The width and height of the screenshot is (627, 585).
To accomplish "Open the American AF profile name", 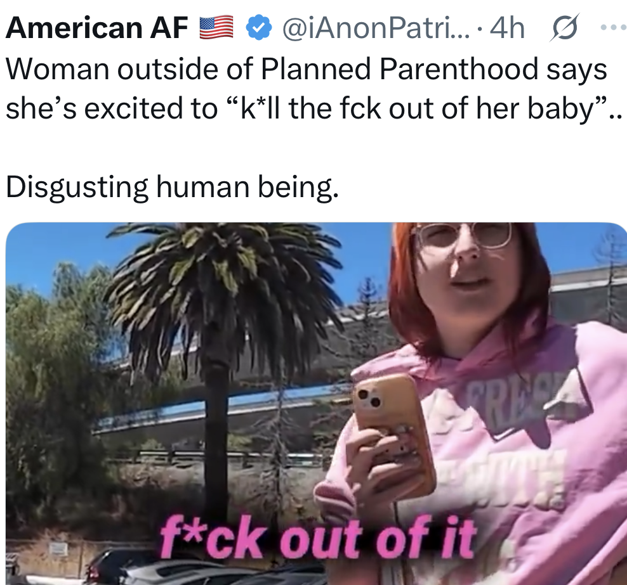I will 96,28.
